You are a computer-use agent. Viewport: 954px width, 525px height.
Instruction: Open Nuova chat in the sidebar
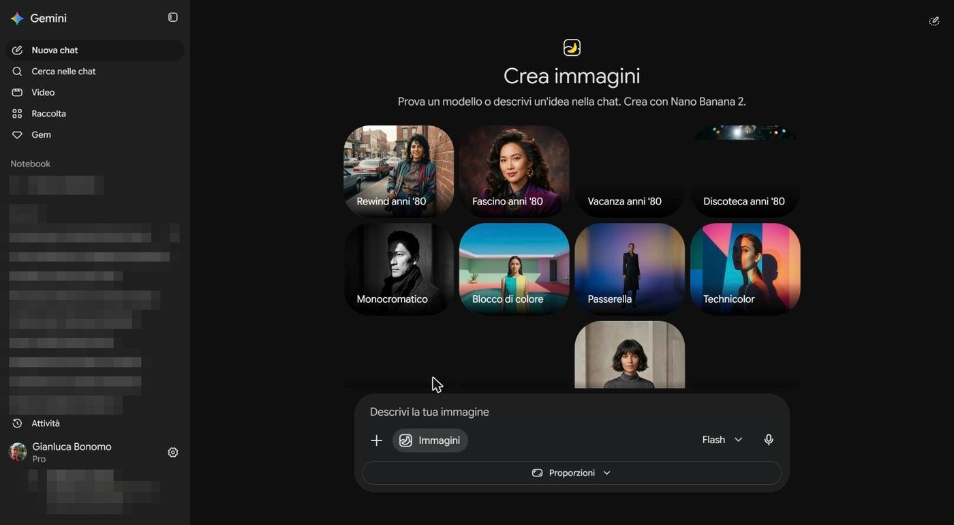click(x=95, y=50)
